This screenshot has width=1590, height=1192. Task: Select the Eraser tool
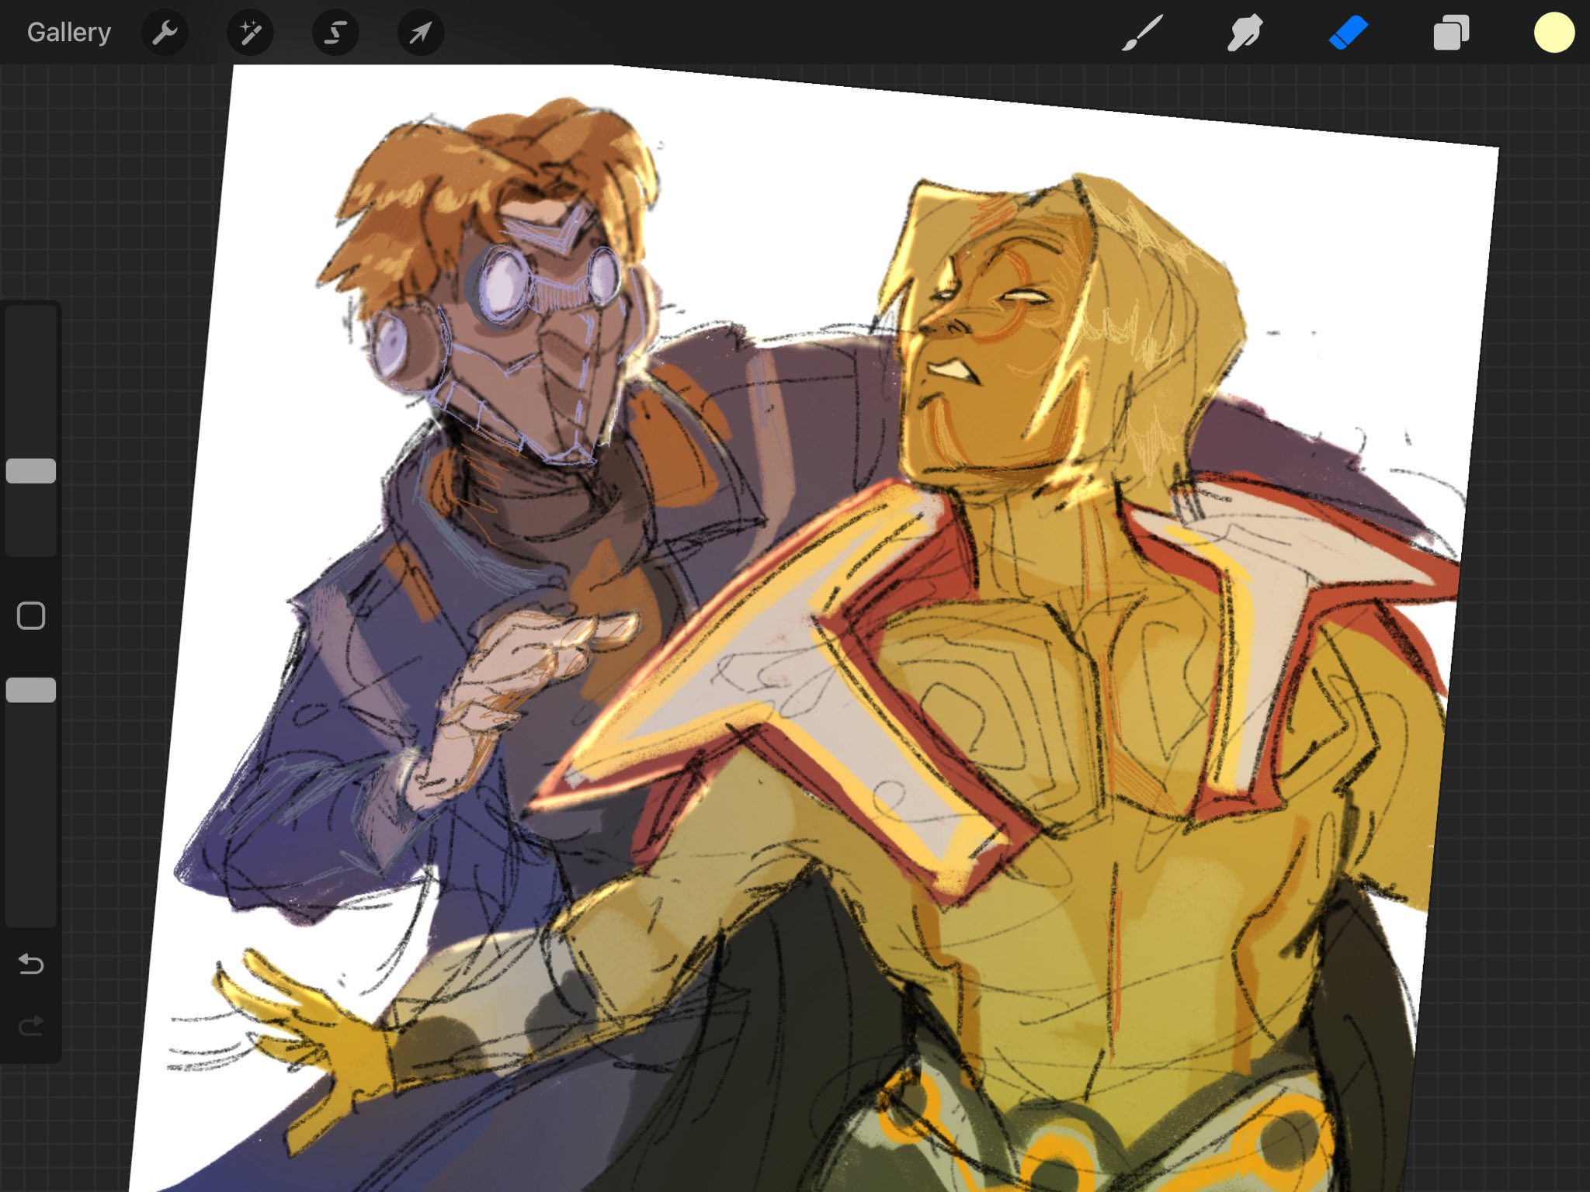1348,33
